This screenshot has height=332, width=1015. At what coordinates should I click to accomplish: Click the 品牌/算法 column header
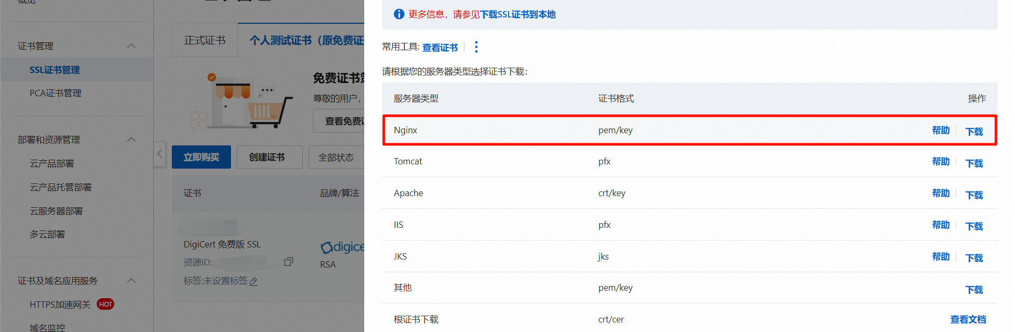click(339, 193)
